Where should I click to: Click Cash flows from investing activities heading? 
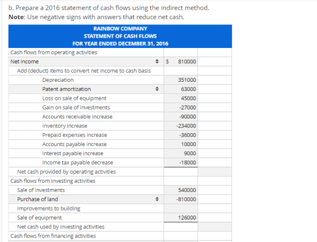[x=53, y=181]
